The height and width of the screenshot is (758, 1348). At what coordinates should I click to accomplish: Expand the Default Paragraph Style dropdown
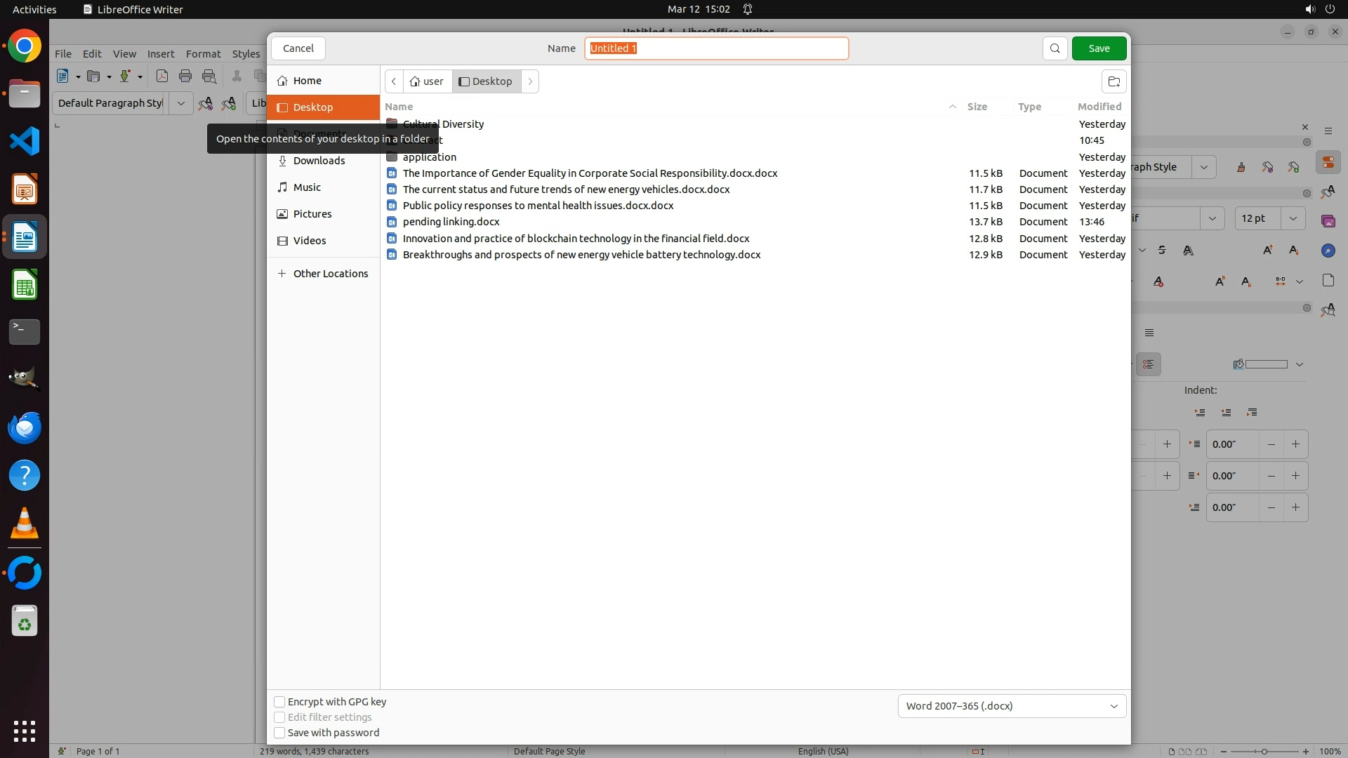tap(180, 103)
